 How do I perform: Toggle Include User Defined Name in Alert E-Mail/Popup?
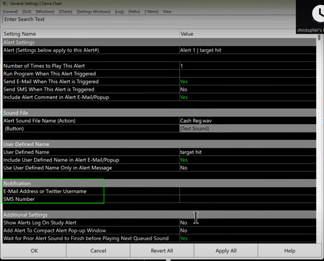248,160
